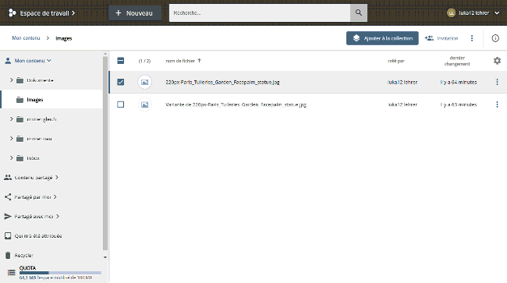This screenshot has height=283, width=507.
Task: Click the search magnifier button
Action: click(x=359, y=13)
